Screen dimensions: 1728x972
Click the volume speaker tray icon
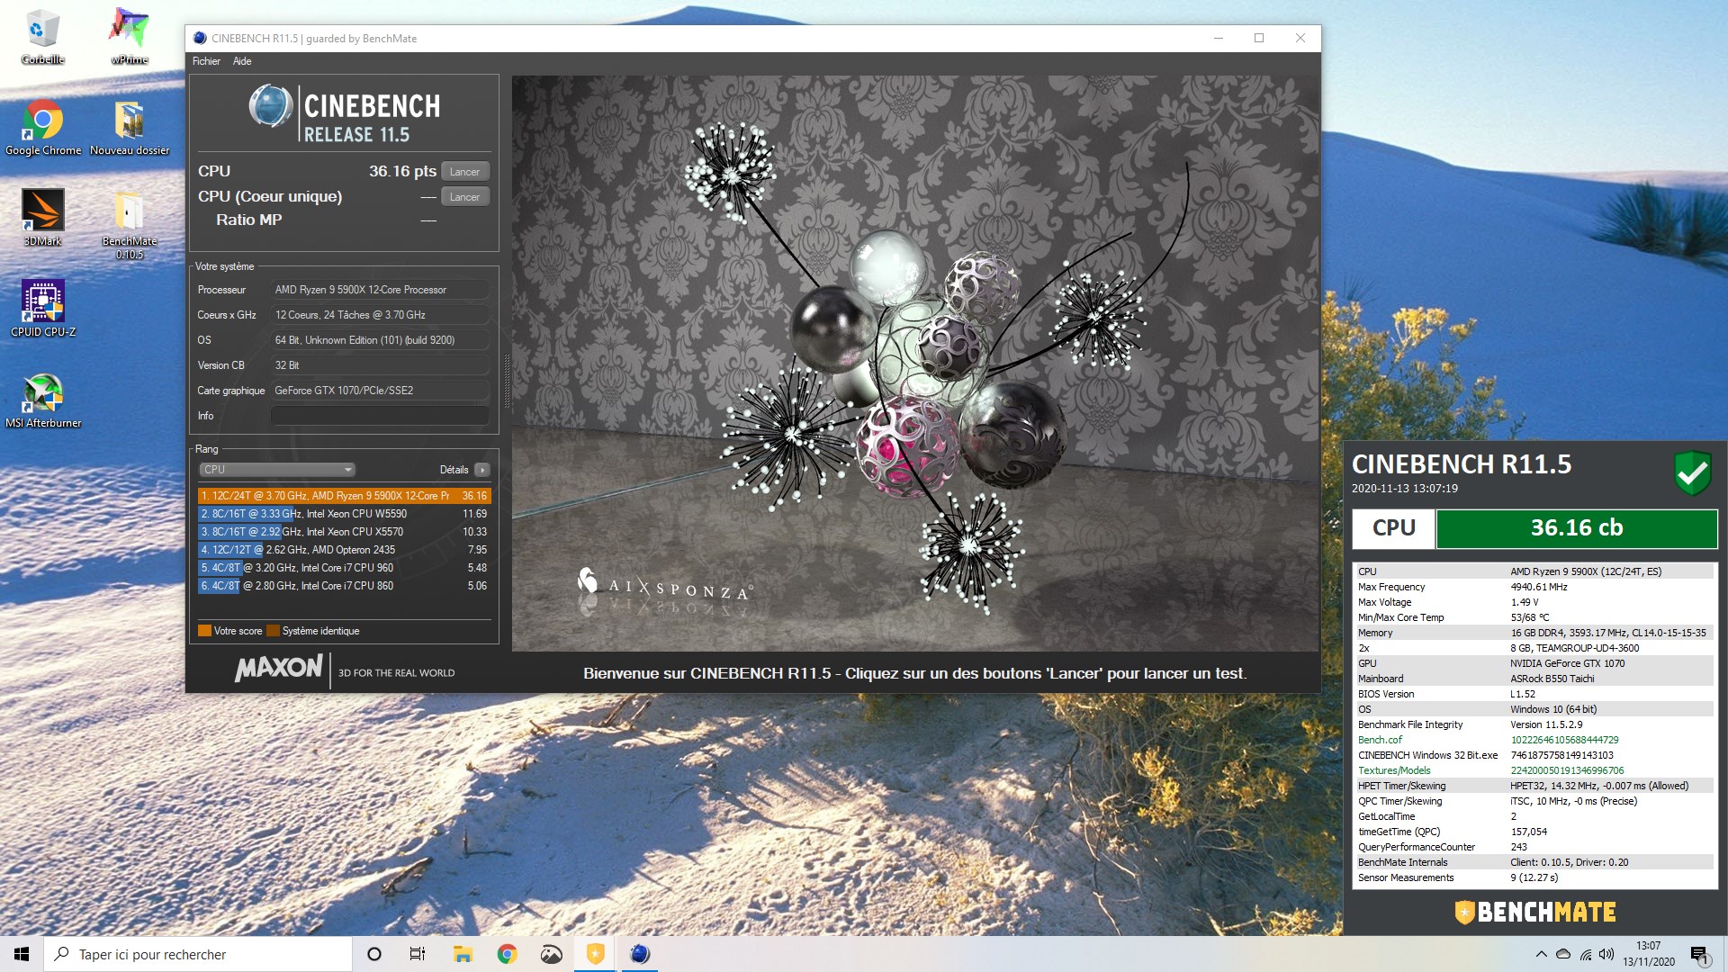tap(1606, 954)
